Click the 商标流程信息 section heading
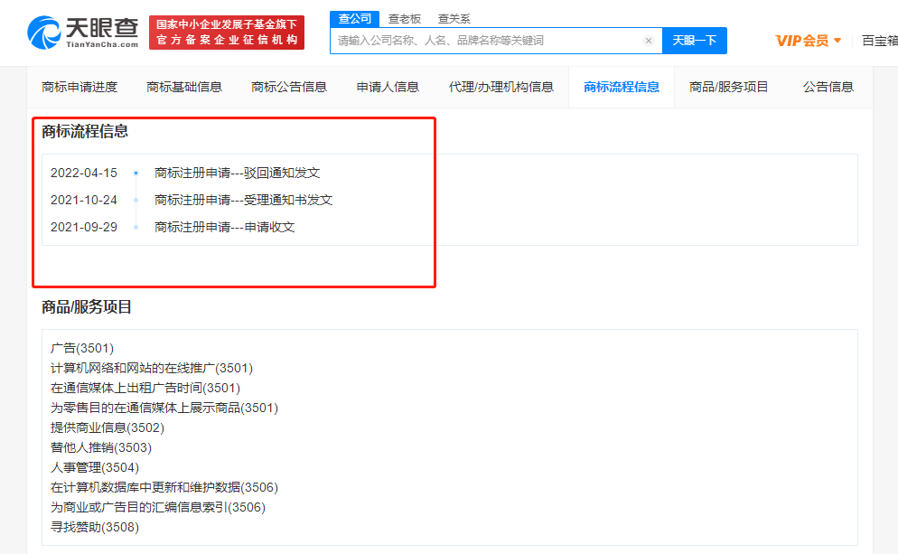 [x=85, y=131]
